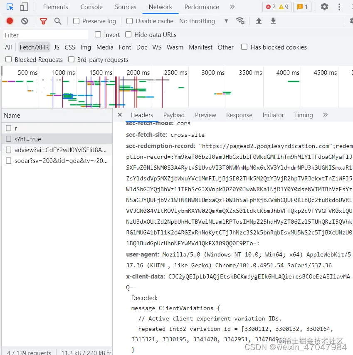
Task: Activate the inspect element picker icon
Action: pos(10,7)
